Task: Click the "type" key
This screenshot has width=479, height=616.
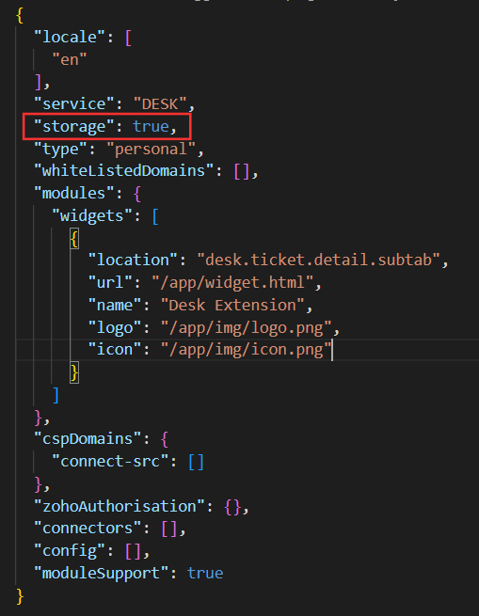Action: tap(61, 150)
